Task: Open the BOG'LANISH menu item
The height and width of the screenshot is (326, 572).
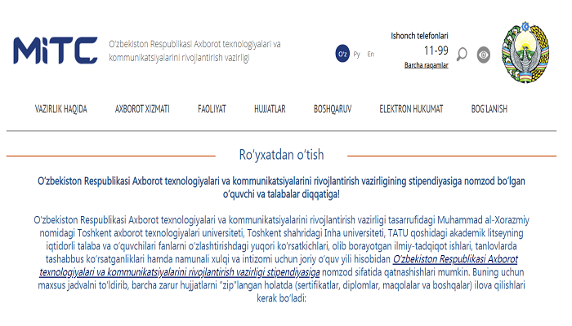Action: tap(489, 108)
